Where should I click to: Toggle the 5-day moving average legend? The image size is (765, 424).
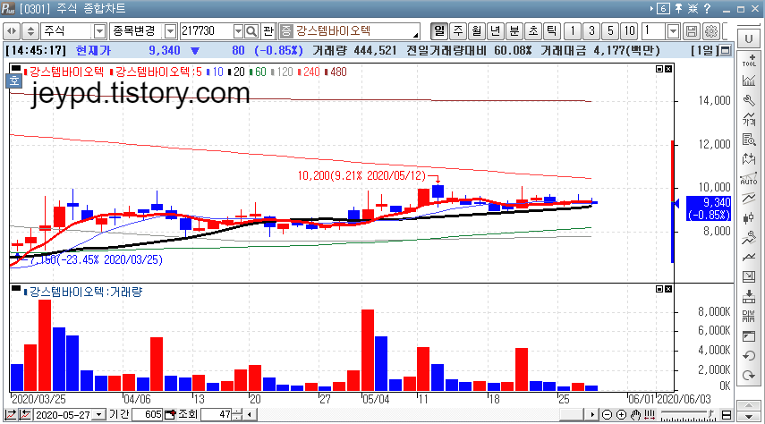pyautogui.click(x=156, y=72)
